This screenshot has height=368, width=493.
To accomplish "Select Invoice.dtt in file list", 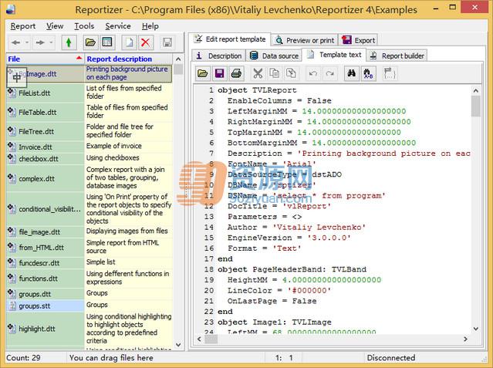I will pyautogui.click(x=45, y=147).
